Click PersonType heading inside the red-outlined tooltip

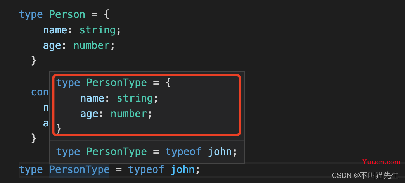pos(116,83)
